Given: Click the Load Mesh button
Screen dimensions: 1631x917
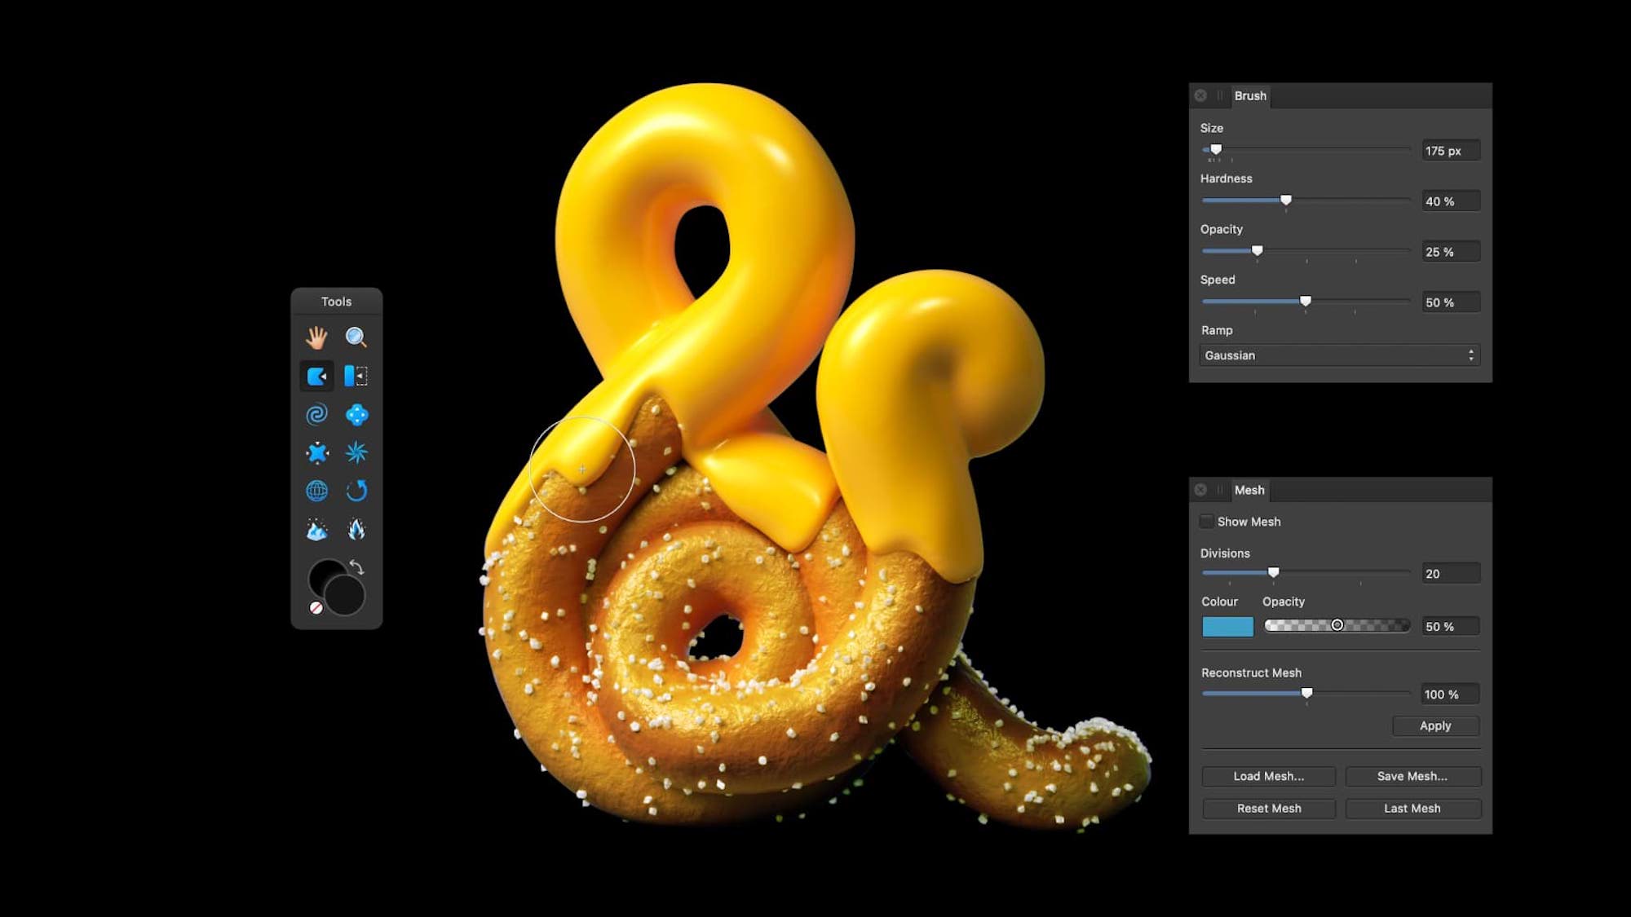Looking at the screenshot, I should pyautogui.click(x=1268, y=776).
